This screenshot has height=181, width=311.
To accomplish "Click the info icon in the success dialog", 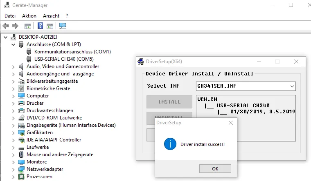I will (x=169, y=144).
